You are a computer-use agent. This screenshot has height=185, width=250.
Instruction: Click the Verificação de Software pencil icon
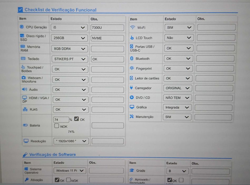[25, 154]
